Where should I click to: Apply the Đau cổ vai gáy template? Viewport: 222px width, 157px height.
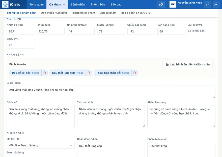(x=25, y=73)
